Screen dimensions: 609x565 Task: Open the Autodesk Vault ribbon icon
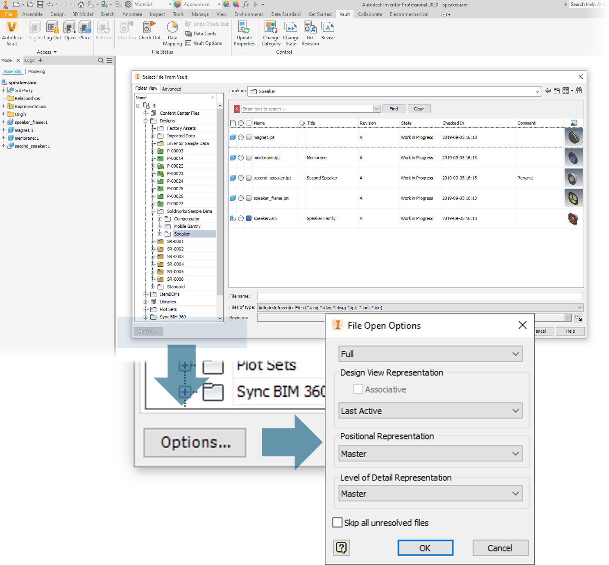(12, 33)
